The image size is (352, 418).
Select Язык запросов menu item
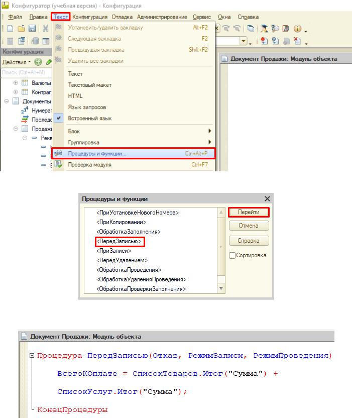click(x=133, y=107)
